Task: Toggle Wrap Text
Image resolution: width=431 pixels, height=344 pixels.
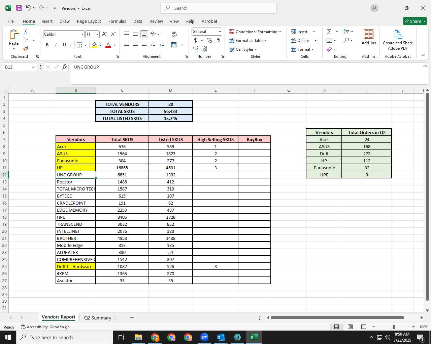Action: [x=174, y=34]
